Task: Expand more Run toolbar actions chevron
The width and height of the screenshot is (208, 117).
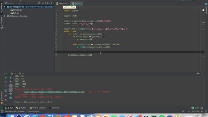Action: point(6,104)
